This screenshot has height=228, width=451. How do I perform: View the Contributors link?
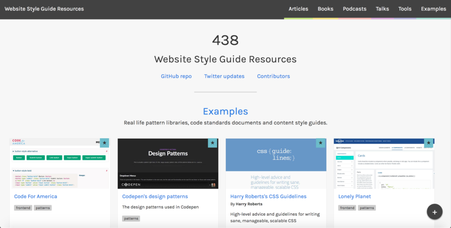coord(274,76)
